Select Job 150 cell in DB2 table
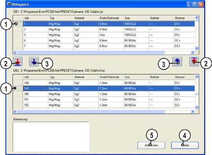This screenshot has width=212, height=155. click(x=35, y=94)
